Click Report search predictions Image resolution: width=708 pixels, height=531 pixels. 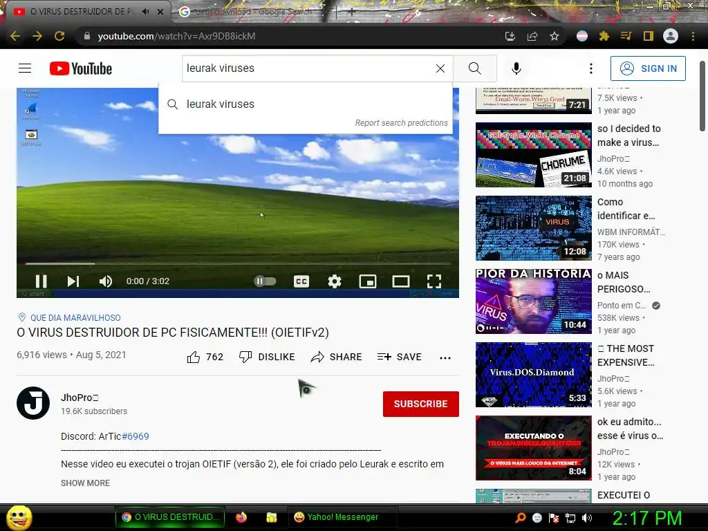[402, 123]
